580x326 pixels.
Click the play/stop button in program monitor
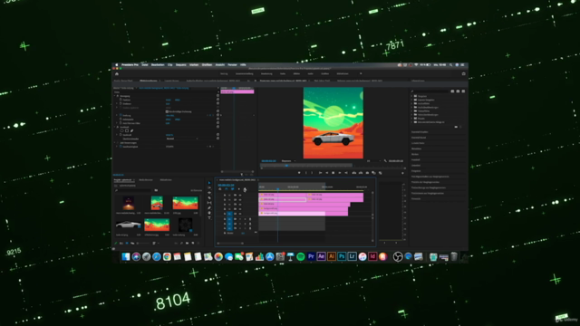tap(333, 173)
